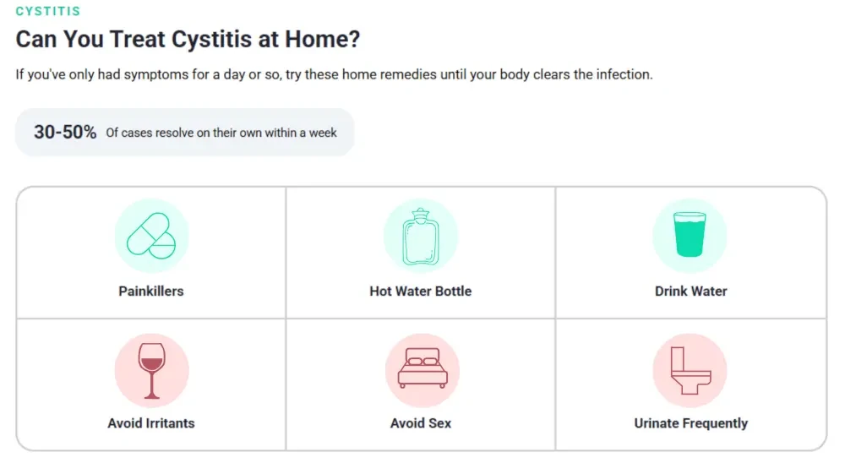Screen dimensions: 845x463
Task: Select the Avoid Sex label
Action: pos(421,423)
